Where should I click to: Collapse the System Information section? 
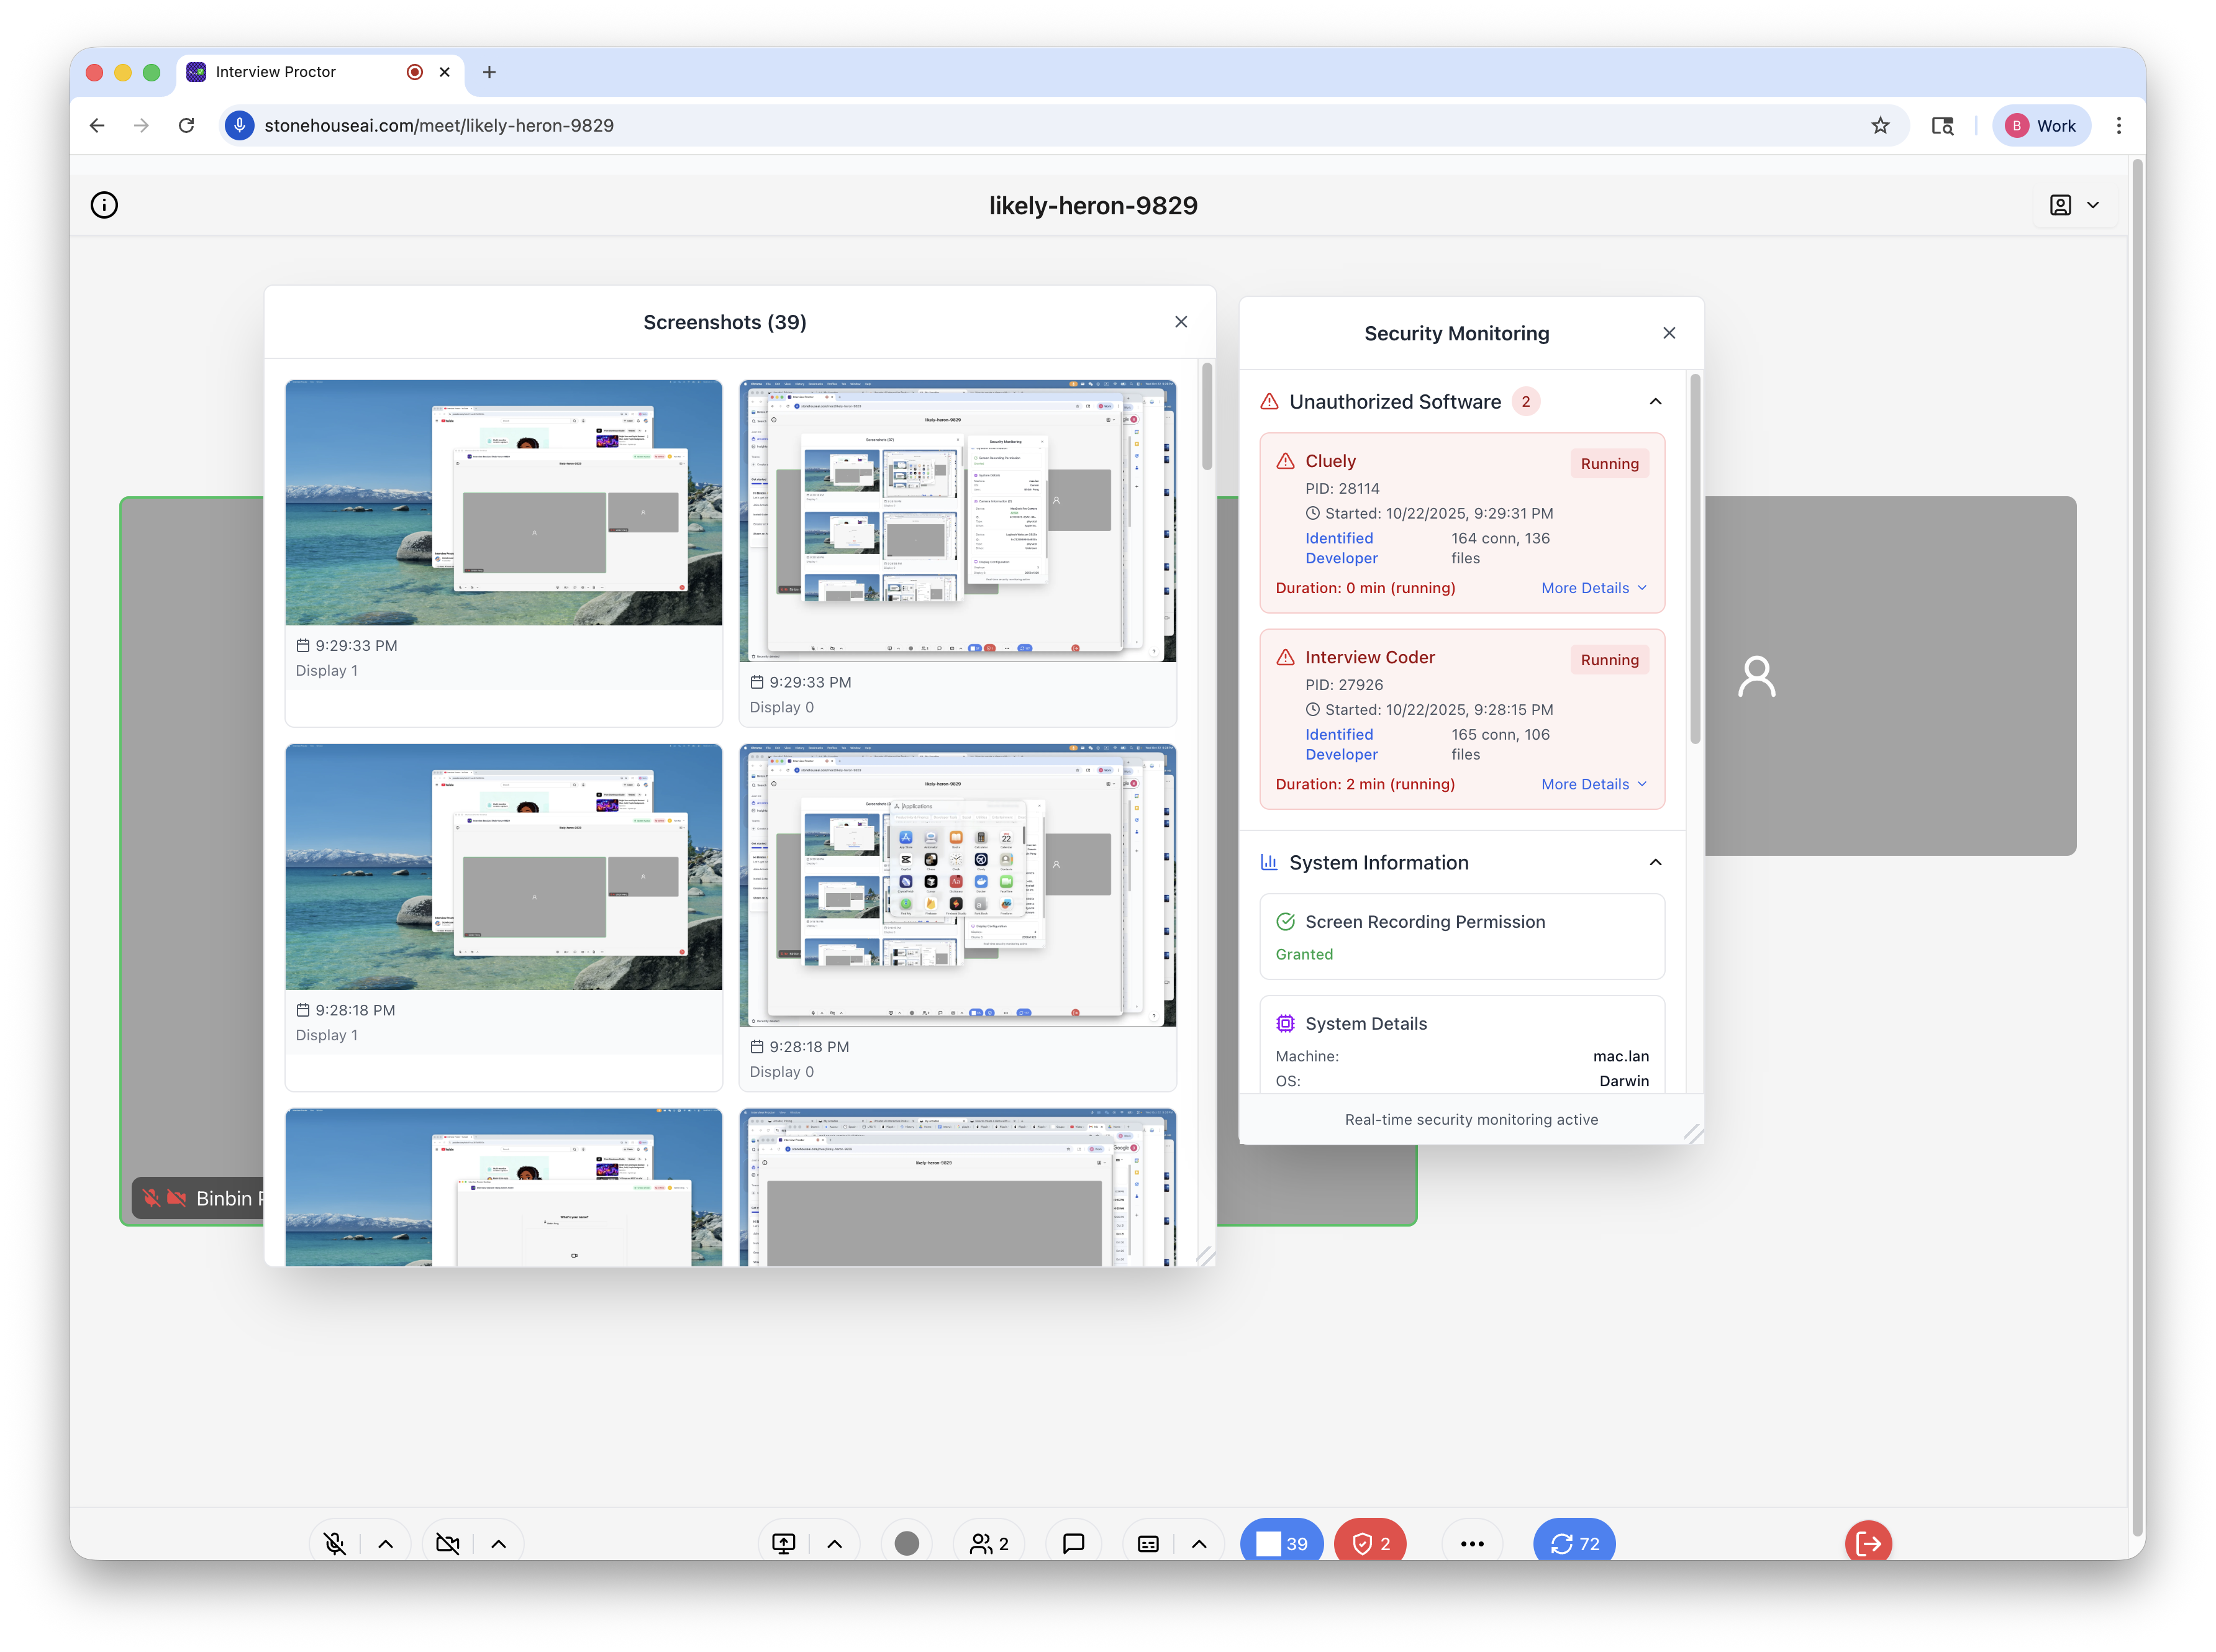(x=1655, y=862)
